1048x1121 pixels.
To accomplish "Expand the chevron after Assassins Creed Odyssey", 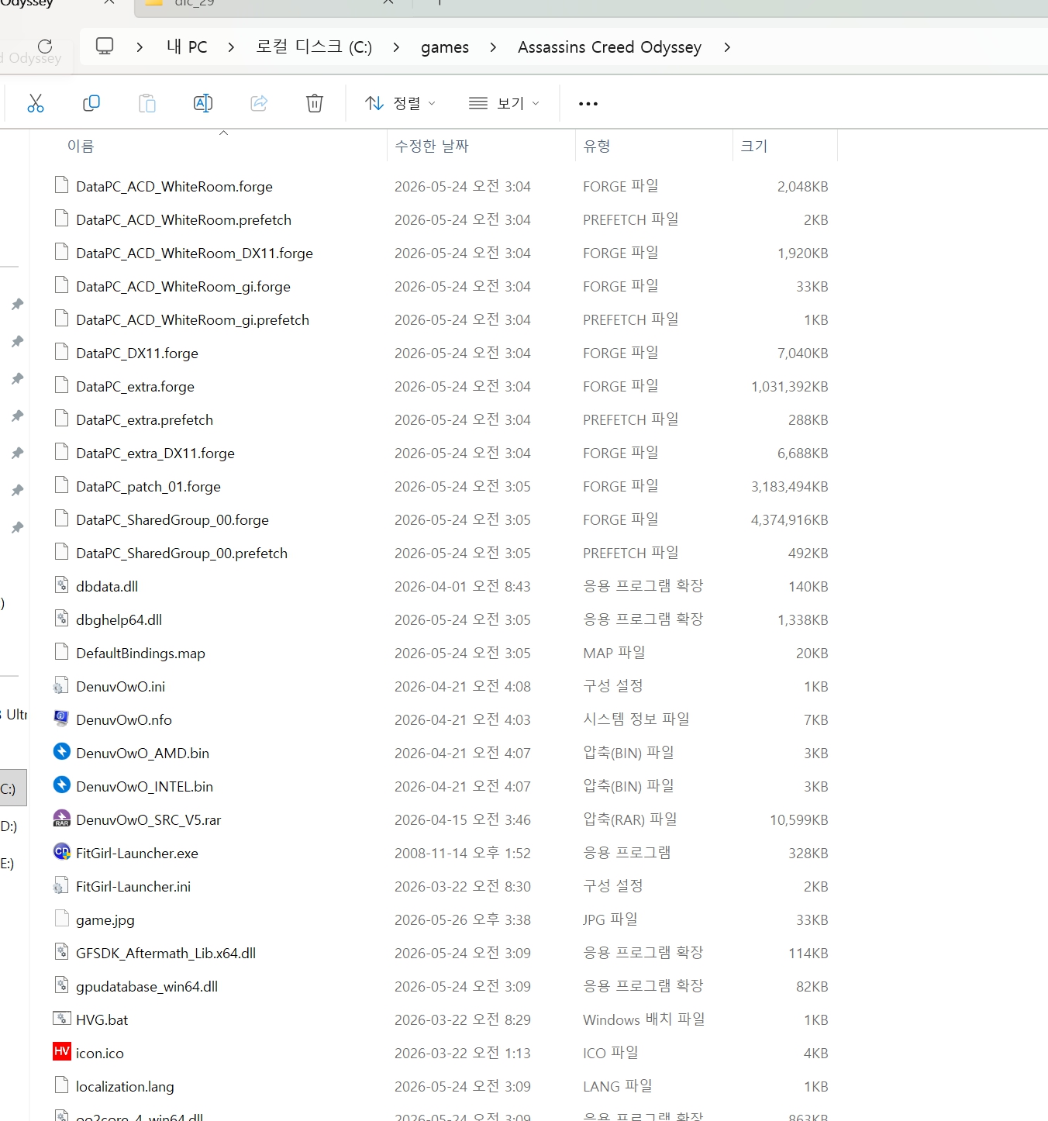I will pyautogui.click(x=726, y=47).
